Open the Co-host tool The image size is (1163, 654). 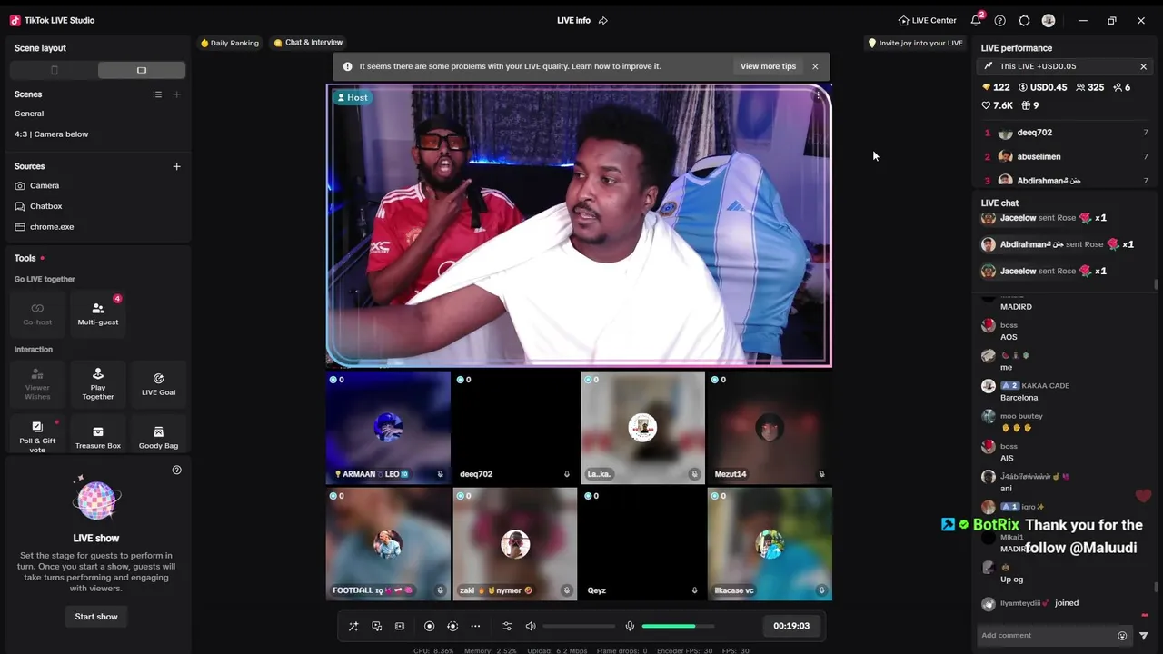point(37,313)
